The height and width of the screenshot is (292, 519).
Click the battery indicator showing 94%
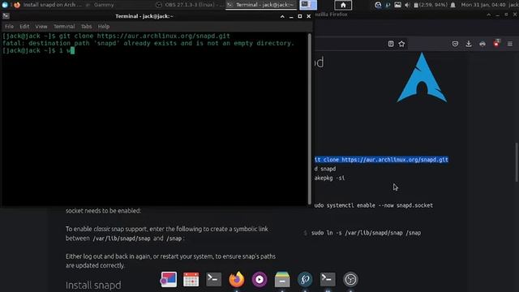431,5
